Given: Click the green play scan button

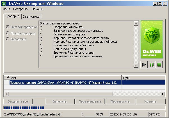Looking at the screenshot, I should [144, 65].
